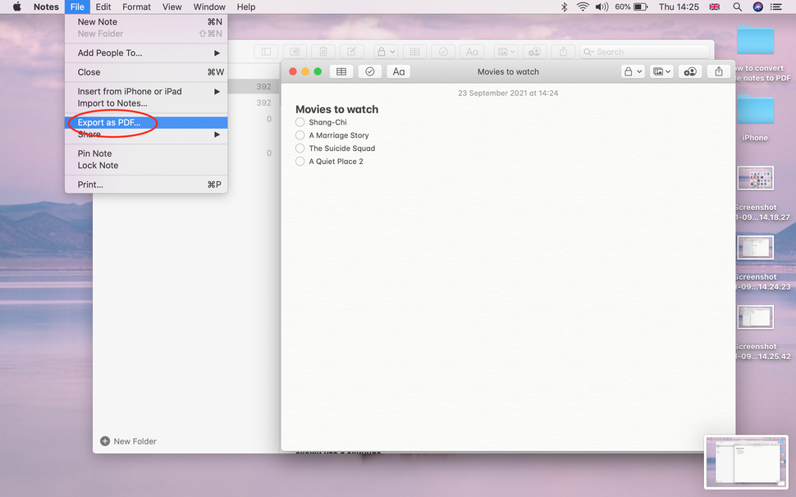Tick The Suicide Squad checkbox
The width and height of the screenshot is (796, 497).
point(300,148)
